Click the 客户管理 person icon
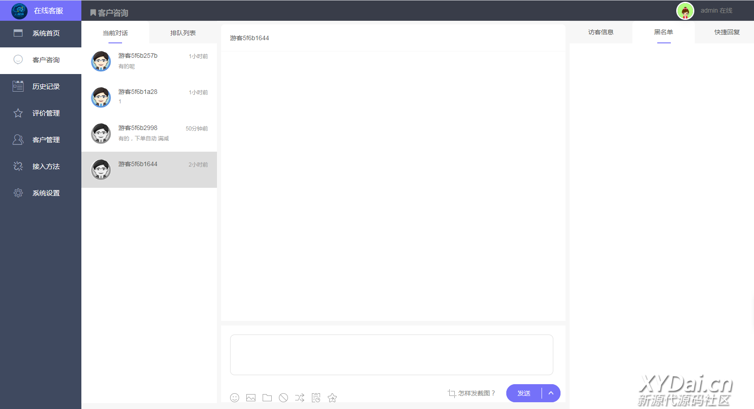 (x=18, y=139)
